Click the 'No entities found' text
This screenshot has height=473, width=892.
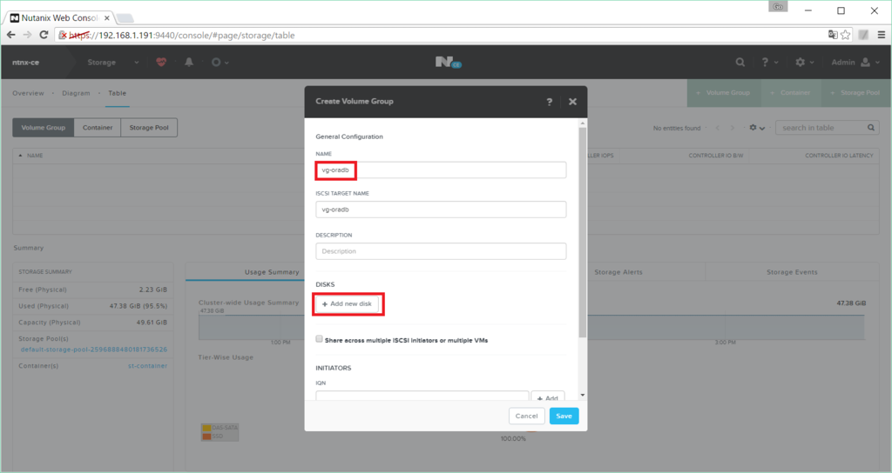point(676,129)
